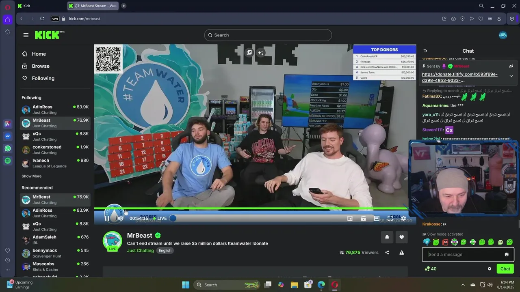Enter fullscreen mode in the player
The width and height of the screenshot is (520, 292).
click(x=390, y=218)
